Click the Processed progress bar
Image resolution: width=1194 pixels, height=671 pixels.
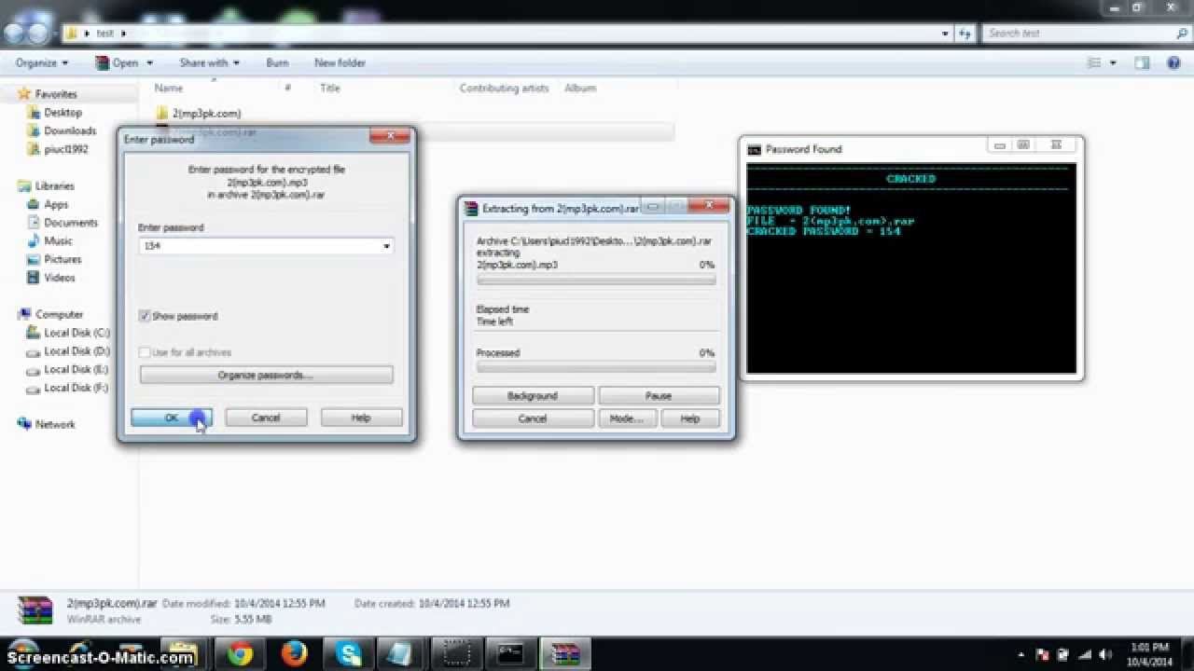pyautogui.click(x=596, y=367)
